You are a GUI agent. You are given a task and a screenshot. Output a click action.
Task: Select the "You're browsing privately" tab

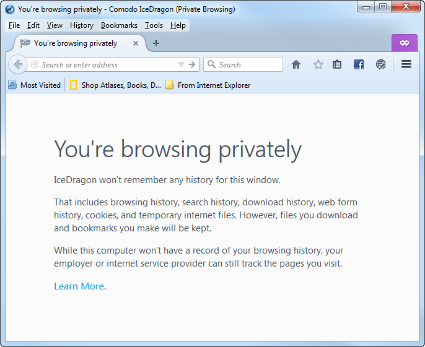pyautogui.click(x=79, y=43)
